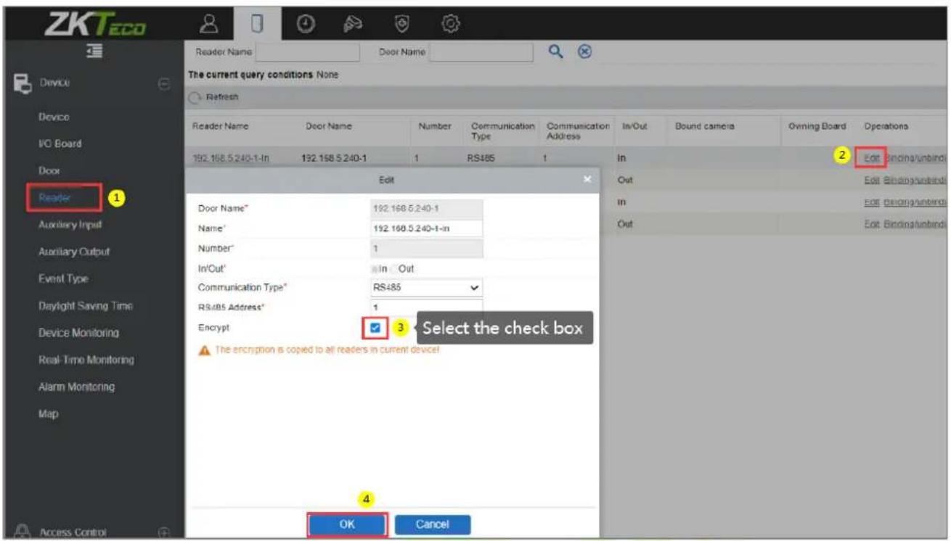The width and height of the screenshot is (951, 541).
Task: Go to Auxiliary Input menu item
Action: (70, 224)
